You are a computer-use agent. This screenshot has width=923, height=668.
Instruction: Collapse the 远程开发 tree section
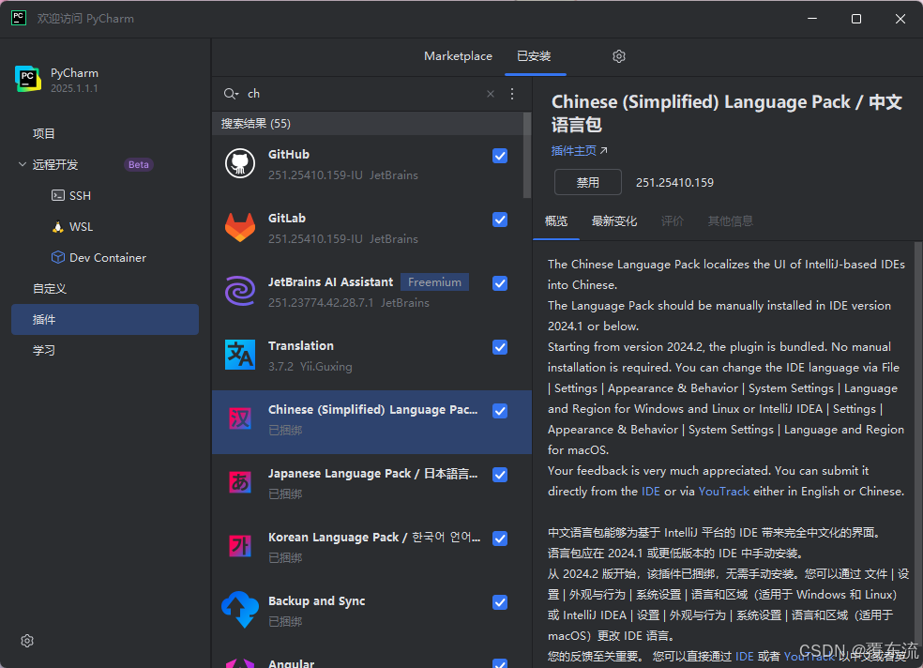pyautogui.click(x=23, y=164)
